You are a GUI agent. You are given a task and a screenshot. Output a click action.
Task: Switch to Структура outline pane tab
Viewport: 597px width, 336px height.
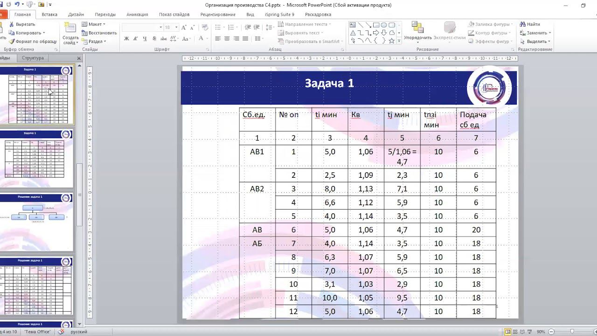tap(33, 58)
